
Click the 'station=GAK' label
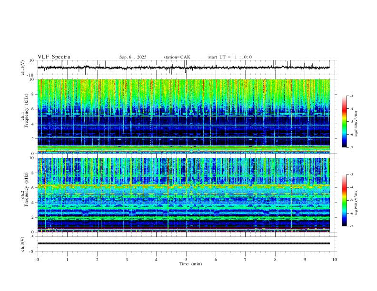[177, 57]
